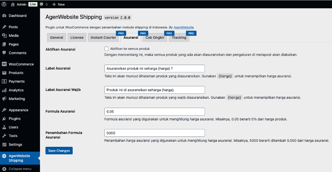Screen dimensions: 332x172
Task: Follow the AgenWebsite author link
Action: (x=184, y=27)
